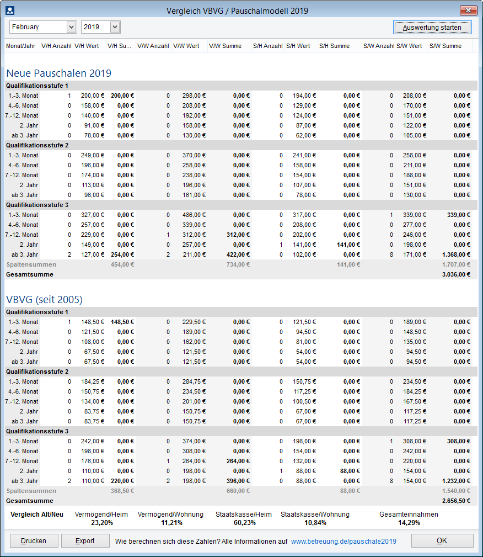Click Gesamtsumme value 3.036,00 €

pyautogui.click(x=456, y=274)
